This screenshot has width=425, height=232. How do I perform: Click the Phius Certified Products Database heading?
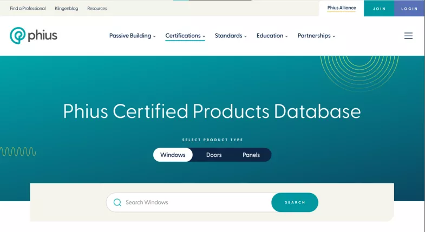pyautogui.click(x=212, y=111)
